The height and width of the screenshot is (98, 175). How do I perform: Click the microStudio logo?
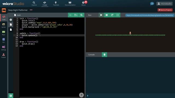[13, 4]
